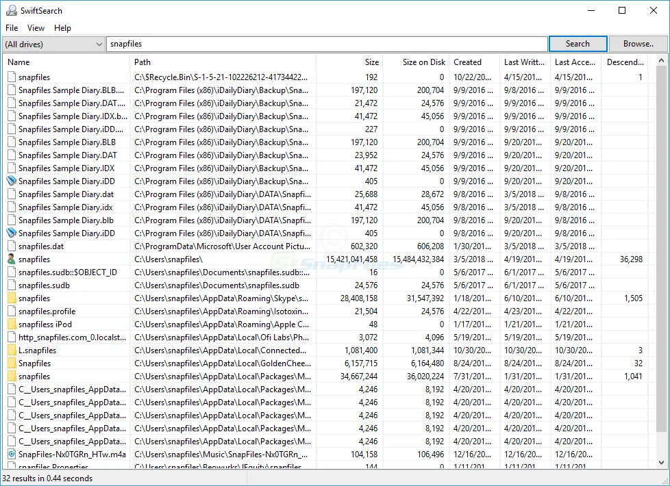Sort by the Created column header
The width and height of the screenshot is (670, 486).
coord(474,62)
